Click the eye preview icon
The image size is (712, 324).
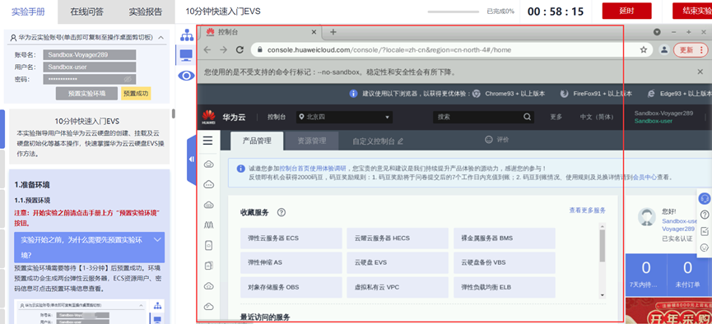coord(186,76)
